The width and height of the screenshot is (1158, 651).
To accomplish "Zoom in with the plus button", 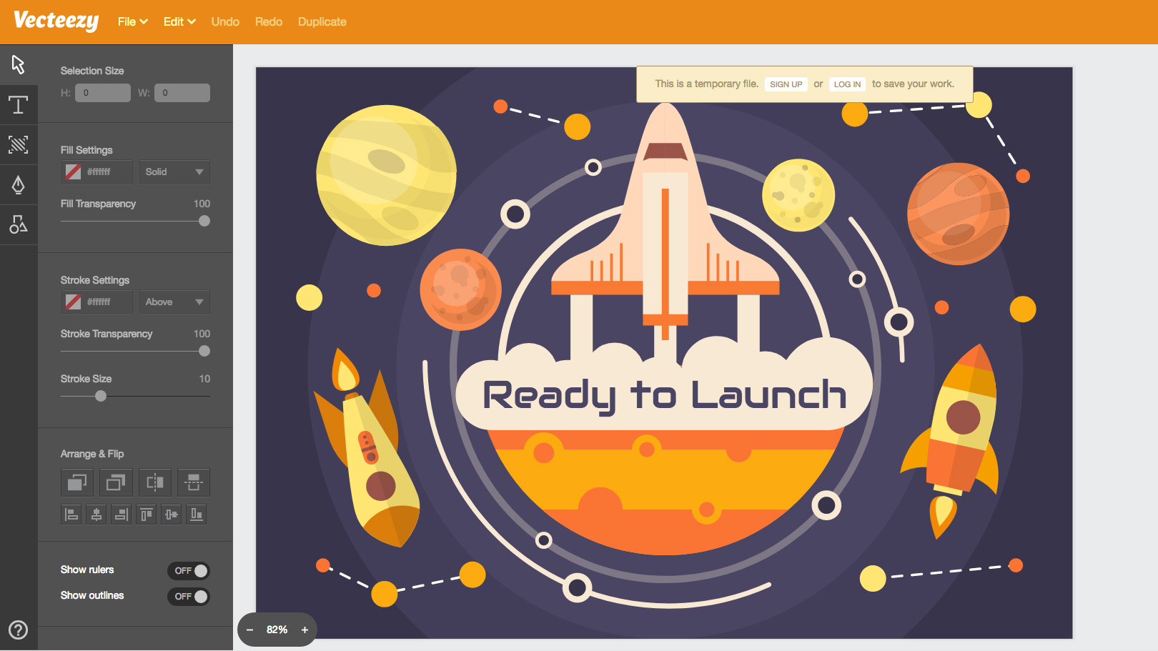I will [305, 630].
